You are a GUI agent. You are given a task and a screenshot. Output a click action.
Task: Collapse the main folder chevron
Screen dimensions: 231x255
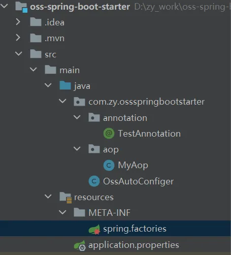click(33, 70)
